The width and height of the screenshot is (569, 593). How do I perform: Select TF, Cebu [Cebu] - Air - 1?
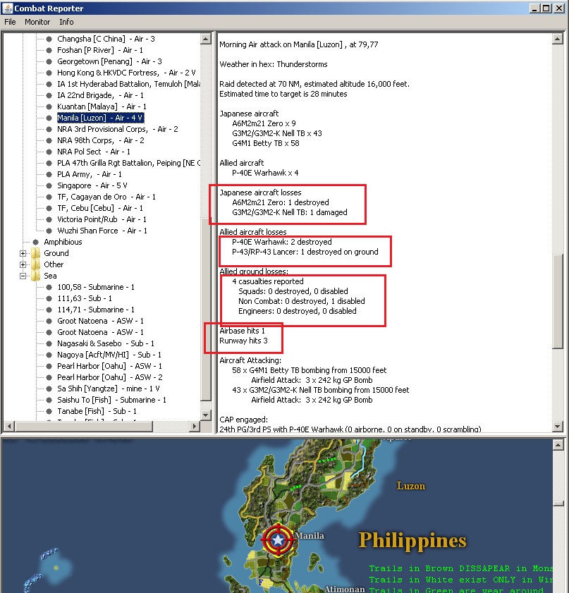coord(100,209)
